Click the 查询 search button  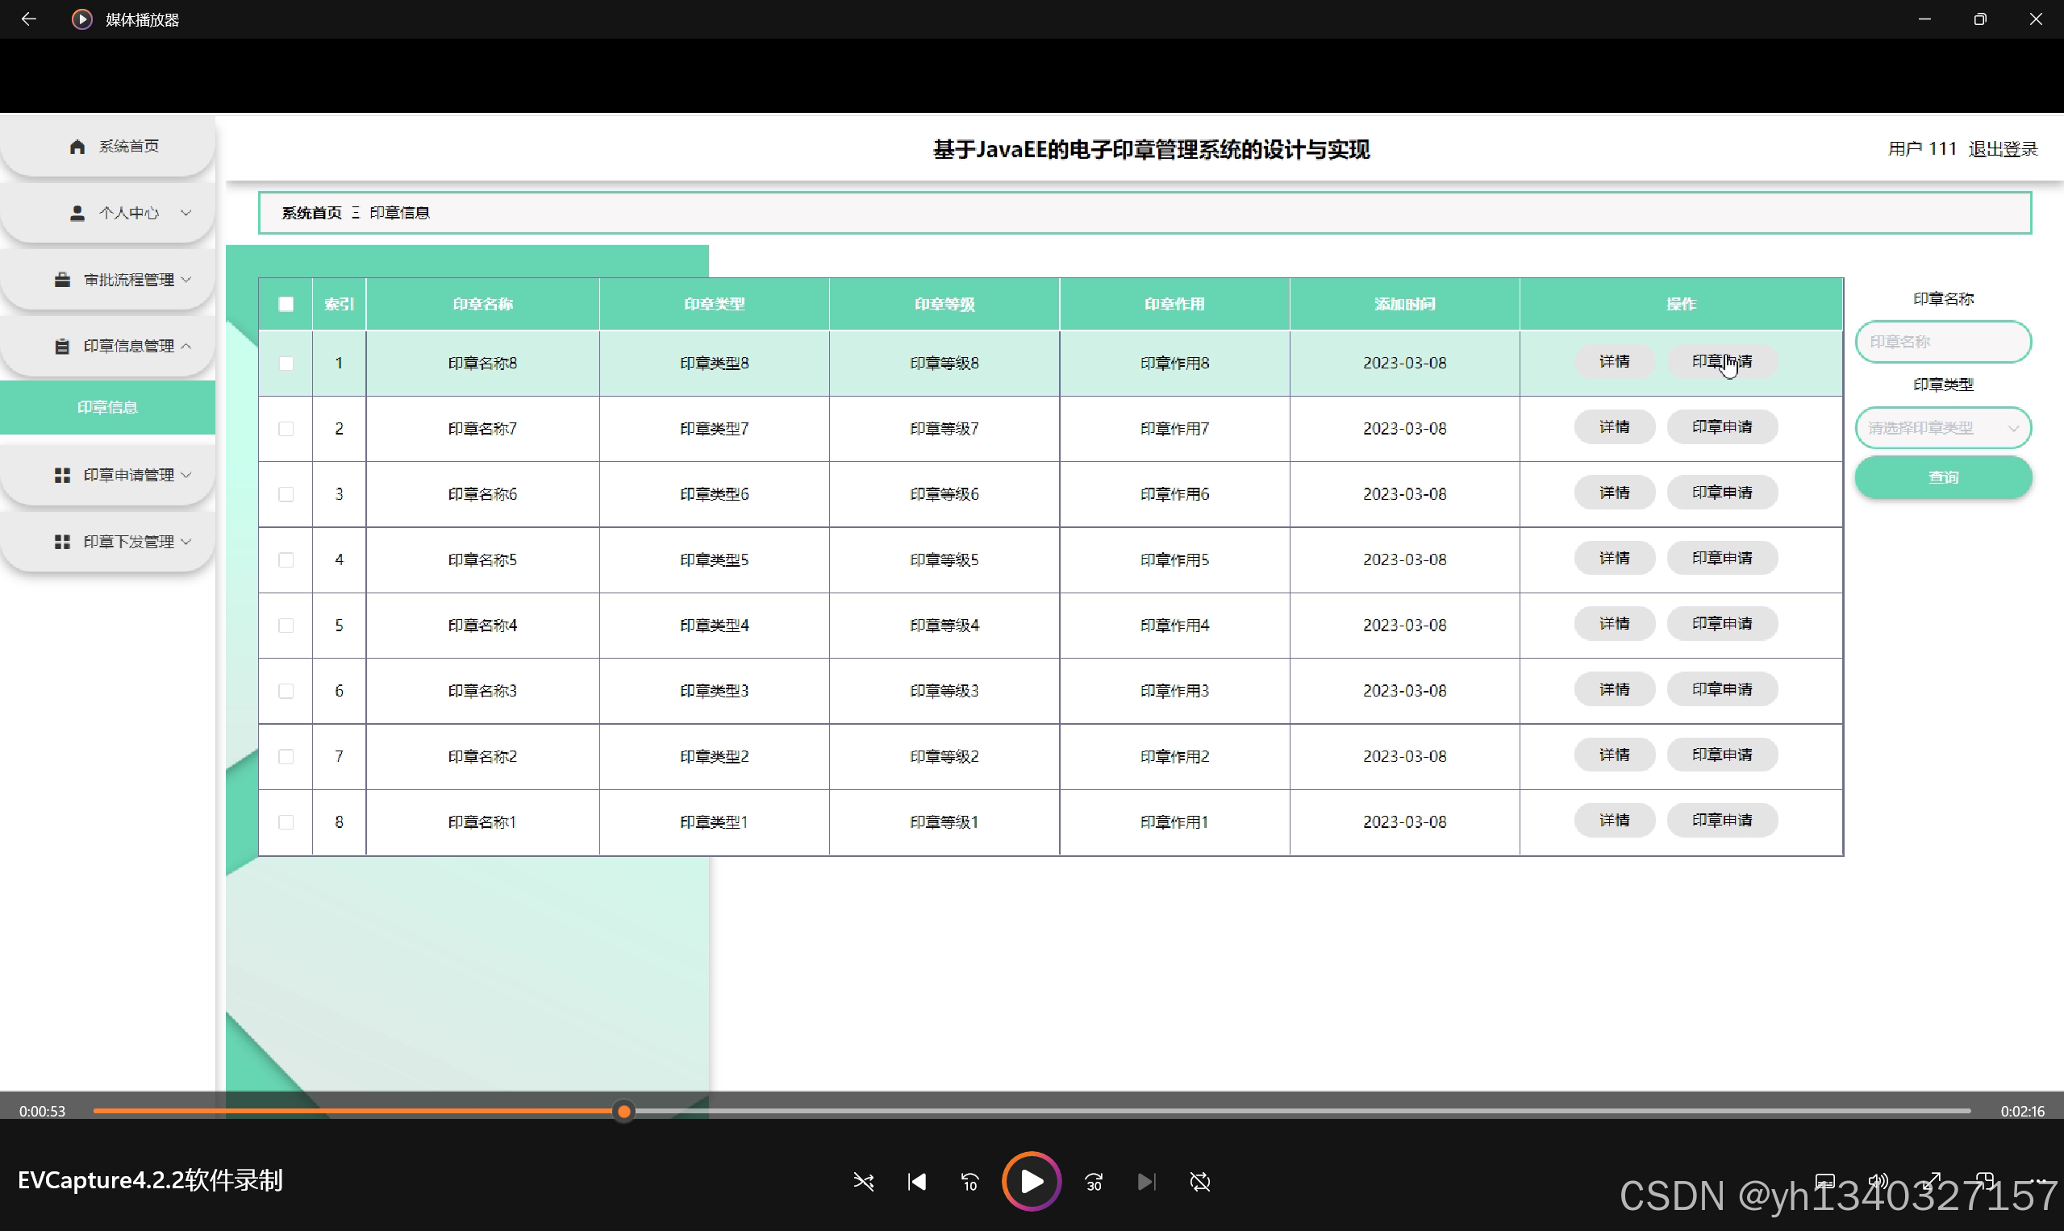1943,477
